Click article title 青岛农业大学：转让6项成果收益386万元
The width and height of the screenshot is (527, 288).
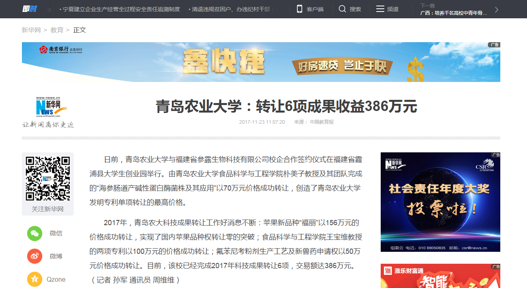point(286,107)
